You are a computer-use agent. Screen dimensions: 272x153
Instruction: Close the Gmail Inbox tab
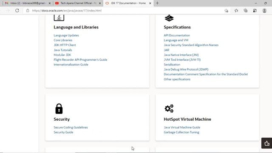[50, 3]
